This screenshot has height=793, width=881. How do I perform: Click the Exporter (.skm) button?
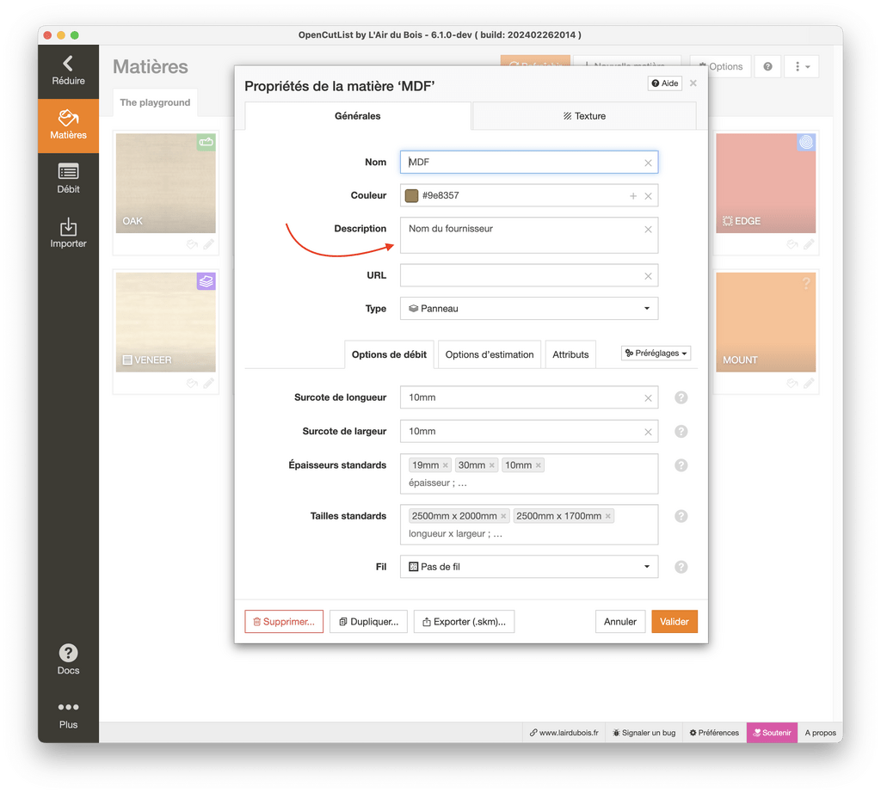(x=464, y=622)
